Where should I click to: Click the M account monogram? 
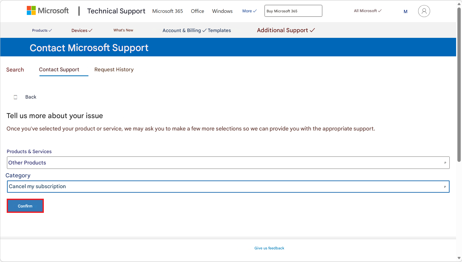405,11
